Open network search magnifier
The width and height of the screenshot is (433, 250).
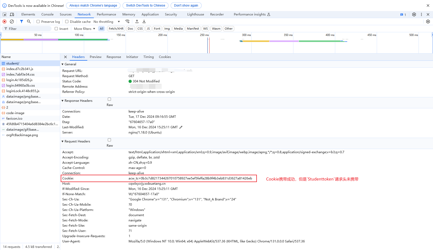[x=29, y=22]
